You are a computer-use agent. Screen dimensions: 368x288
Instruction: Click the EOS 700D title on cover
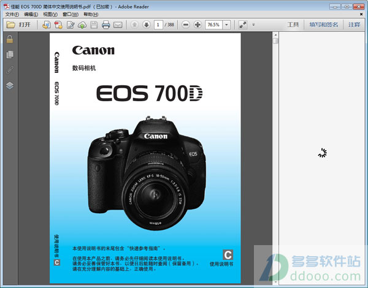[149, 93]
